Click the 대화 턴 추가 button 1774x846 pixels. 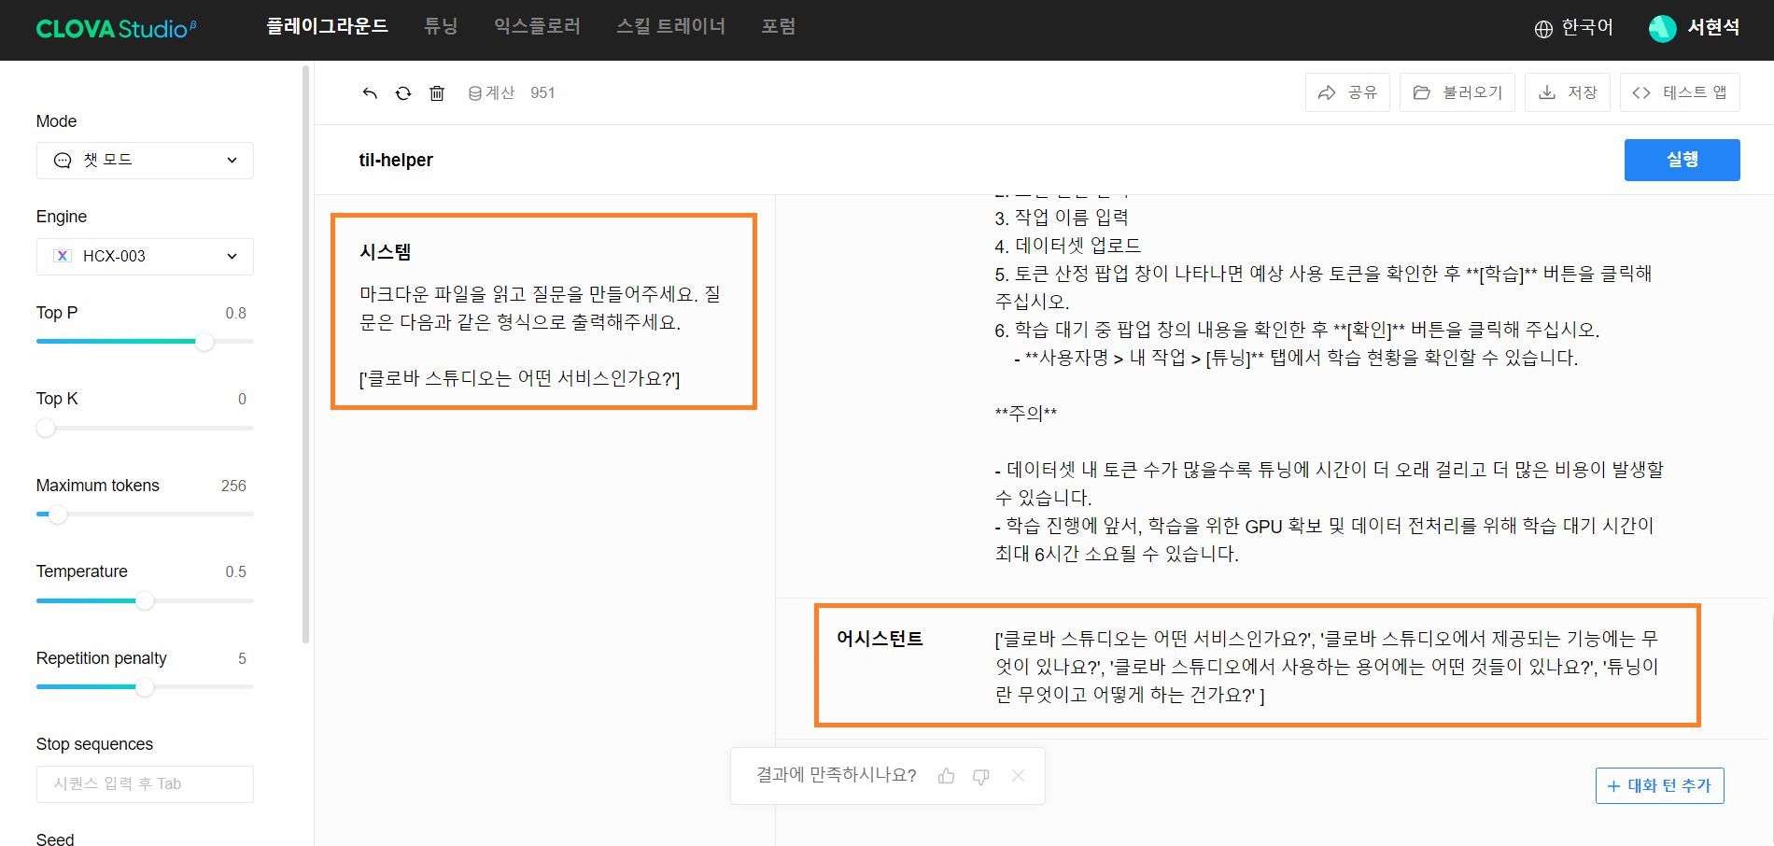[1660, 786]
